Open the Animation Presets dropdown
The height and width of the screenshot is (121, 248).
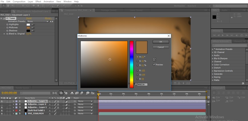point(38,21)
